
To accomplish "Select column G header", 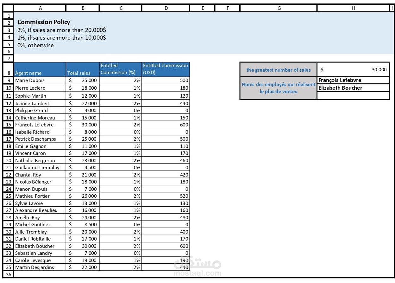I will pyautogui.click(x=279, y=9).
